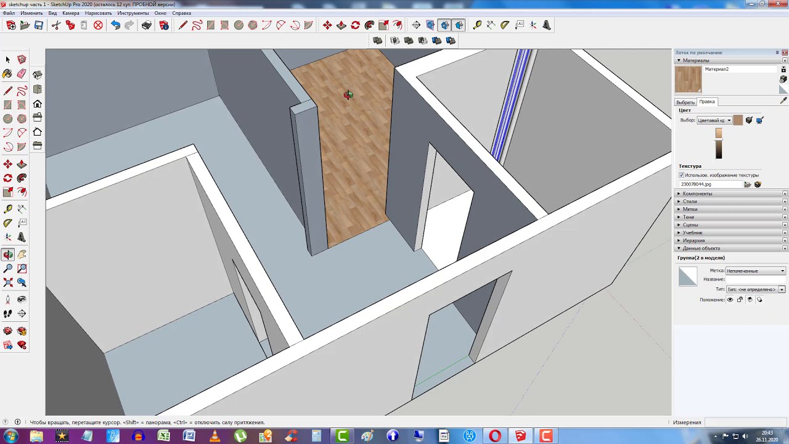The width and height of the screenshot is (789, 444).
Task: Toggle object visibility eye icon
Action: 730,300
